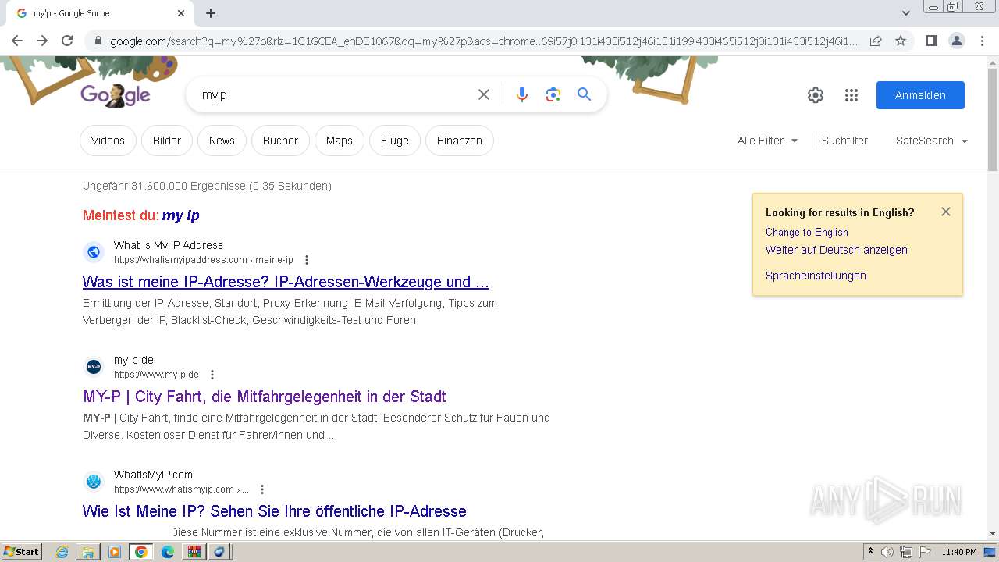Open more options for whatismyip.com result
Image resolution: width=999 pixels, height=562 pixels.
(x=262, y=489)
